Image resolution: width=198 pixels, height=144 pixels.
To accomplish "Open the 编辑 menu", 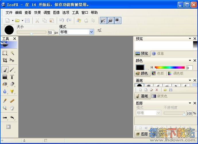I will [18, 13].
